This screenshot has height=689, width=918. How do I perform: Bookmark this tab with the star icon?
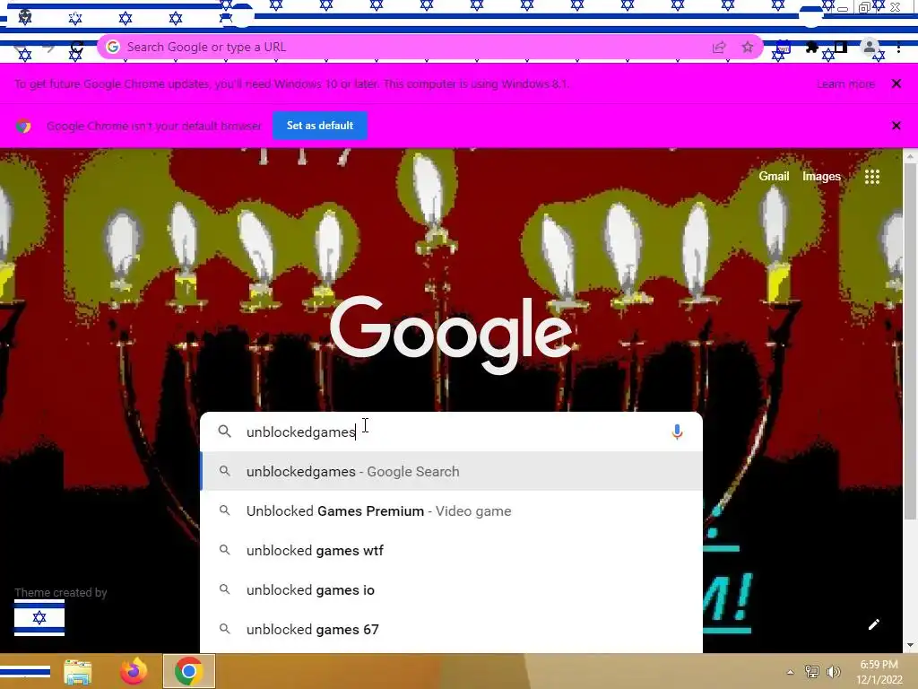(748, 48)
